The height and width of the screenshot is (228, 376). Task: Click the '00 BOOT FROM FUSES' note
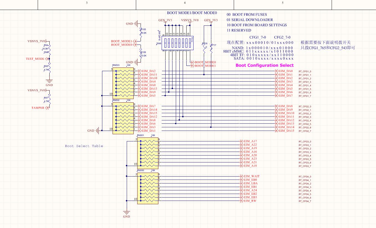click(247, 14)
